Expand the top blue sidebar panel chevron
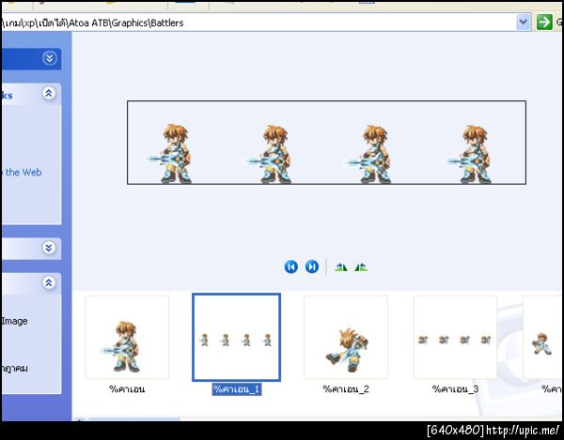Screen dimensions: 564x440 [49, 58]
